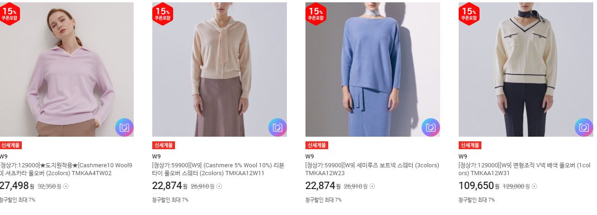597x215 pixels.
Task: Click the 15% coupon badge on the V-neck pullover
Action: (x=469, y=14)
